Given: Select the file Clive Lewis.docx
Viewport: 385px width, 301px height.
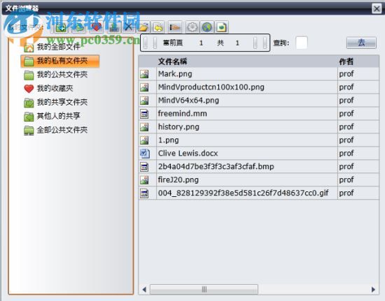Looking at the screenshot, I should (x=188, y=154).
